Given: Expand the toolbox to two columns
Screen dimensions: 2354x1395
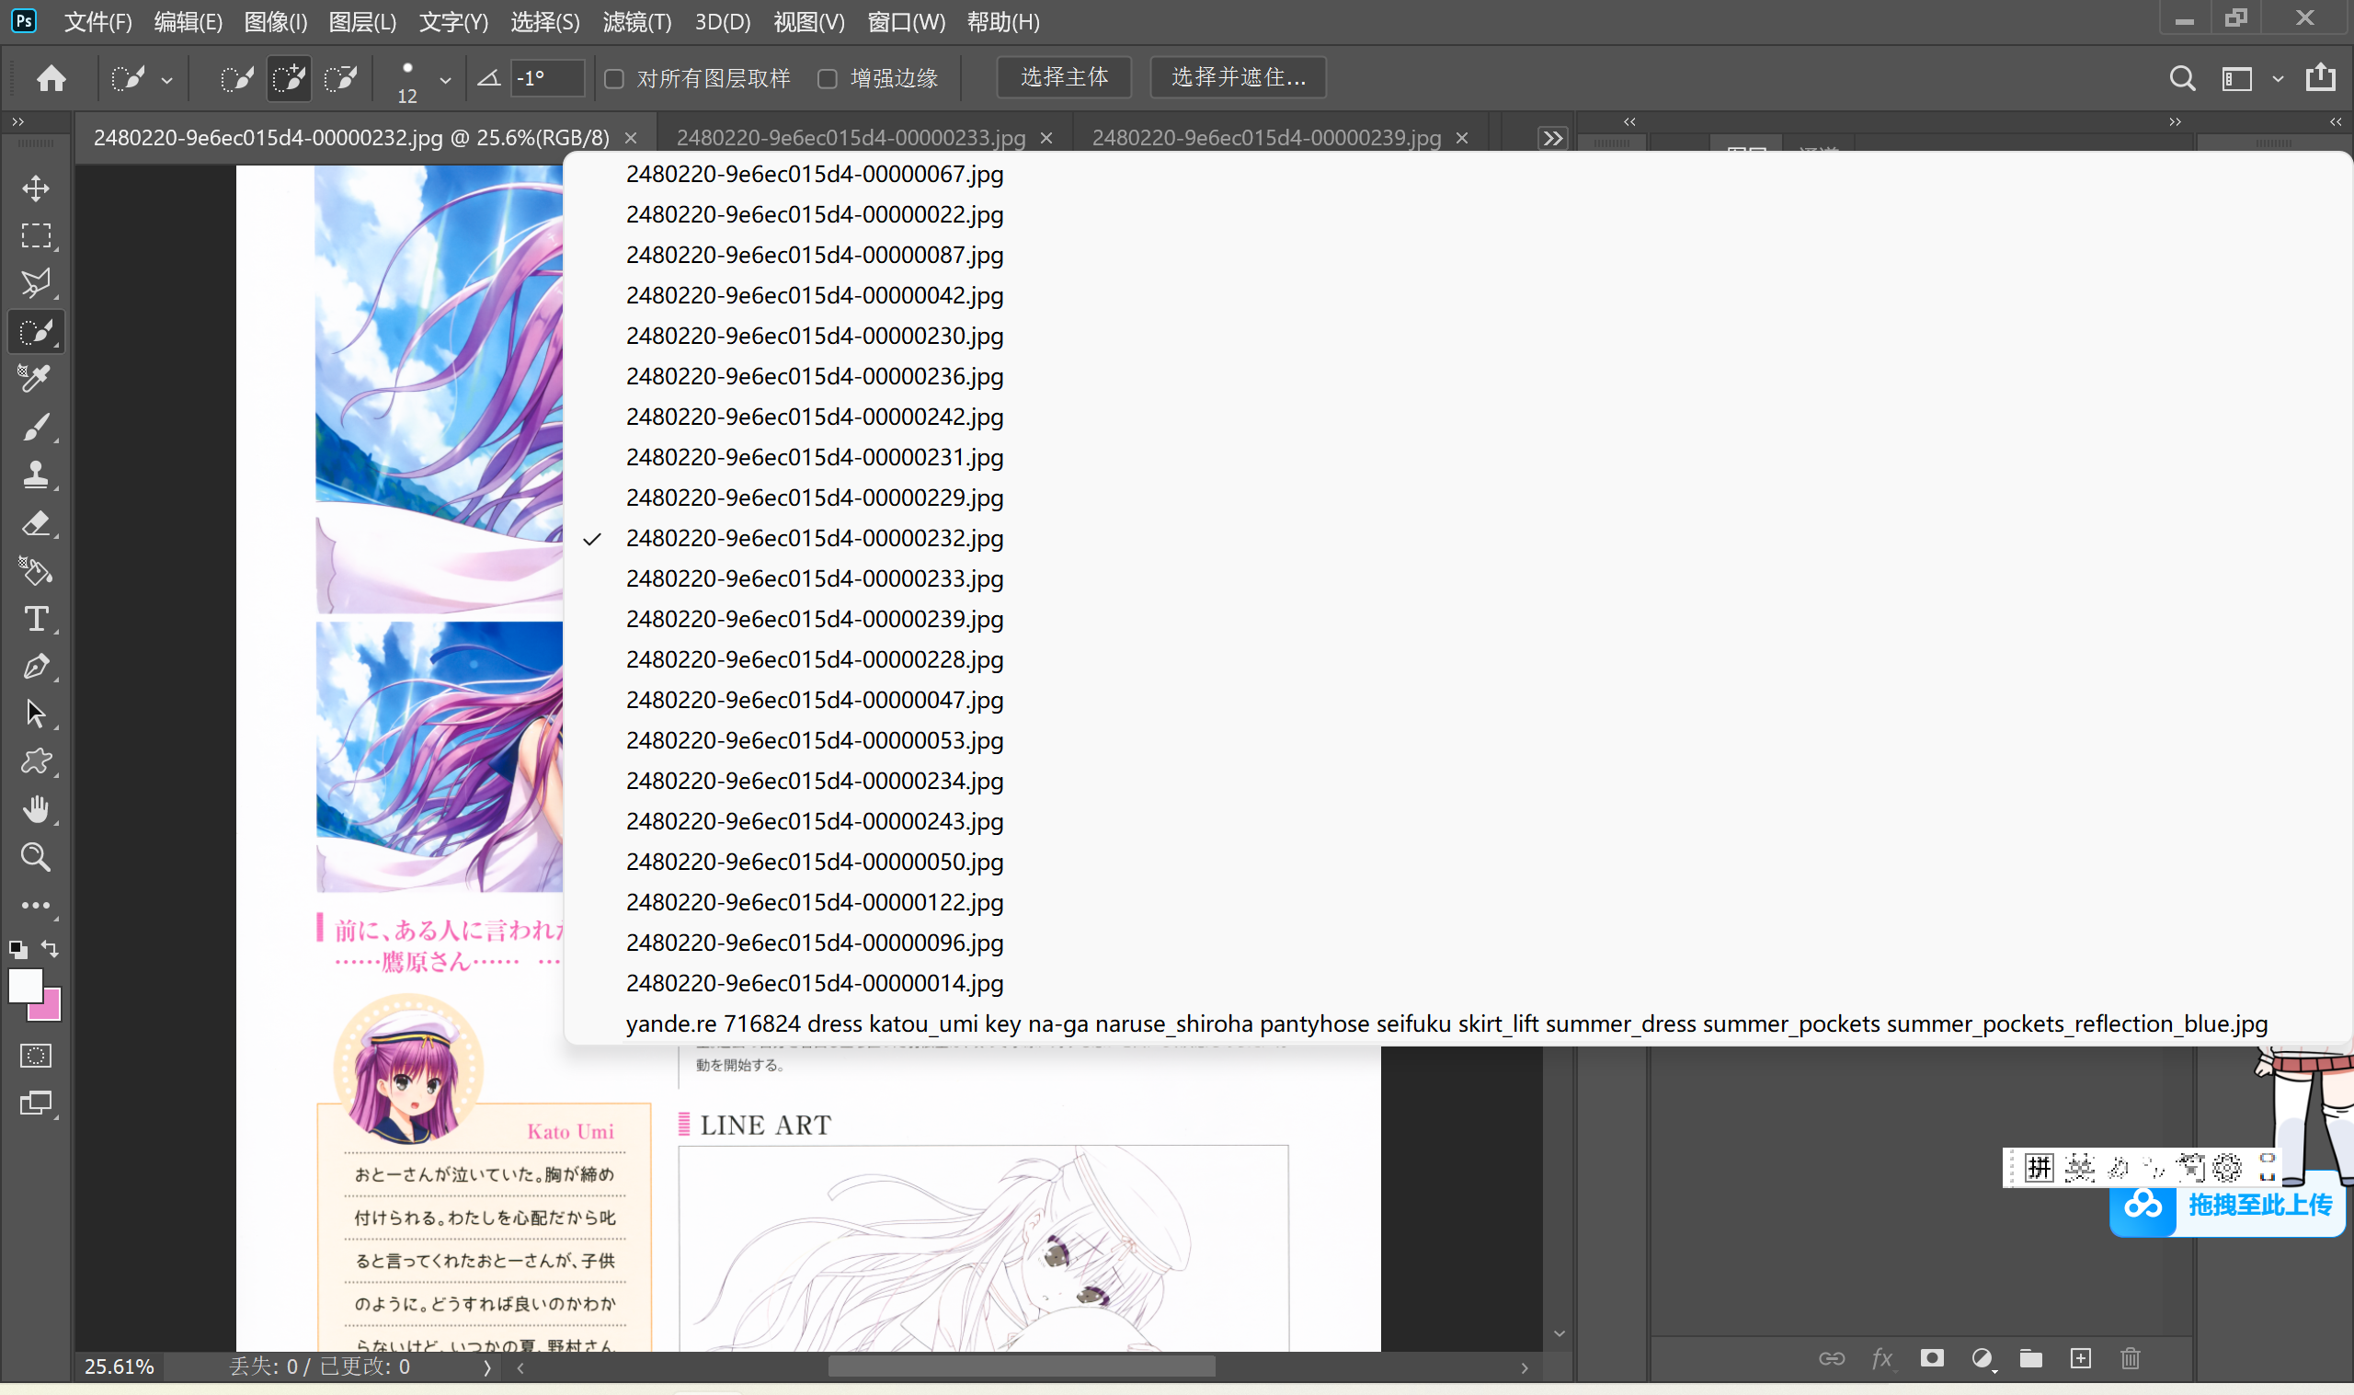Looking at the screenshot, I should tap(17, 121).
